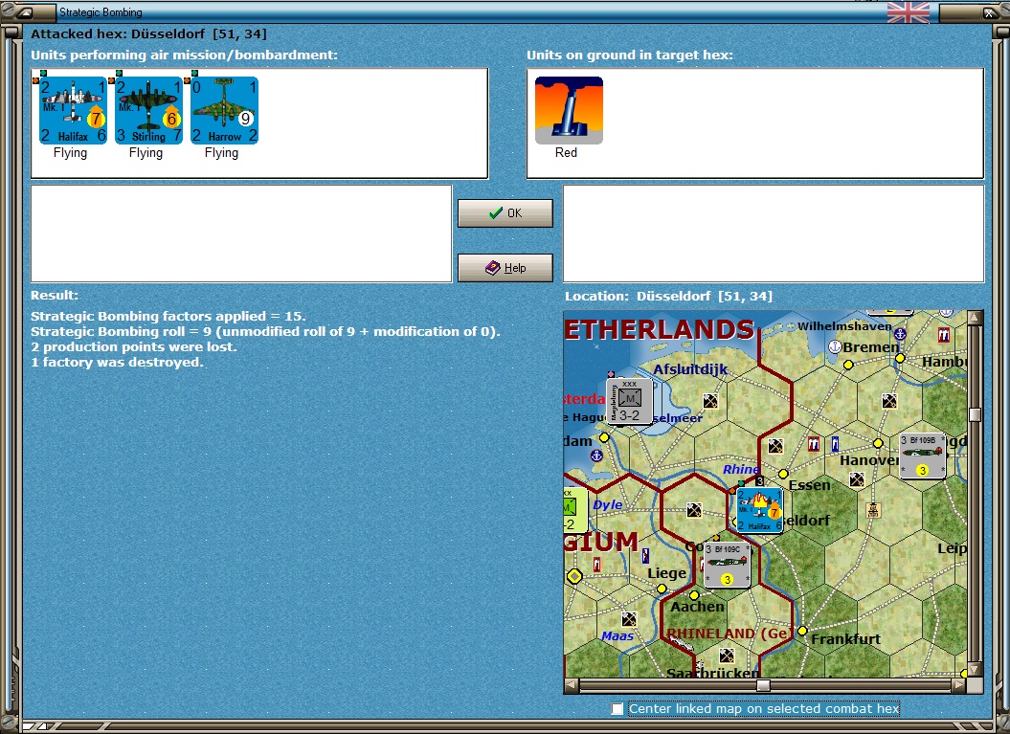Click the Strategic Bombing roll = 9 line
The height and width of the screenshot is (734, 1010).
[265, 331]
